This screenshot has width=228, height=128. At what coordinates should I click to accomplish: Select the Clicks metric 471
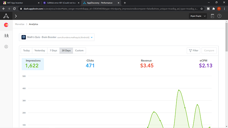[x=90, y=65]
